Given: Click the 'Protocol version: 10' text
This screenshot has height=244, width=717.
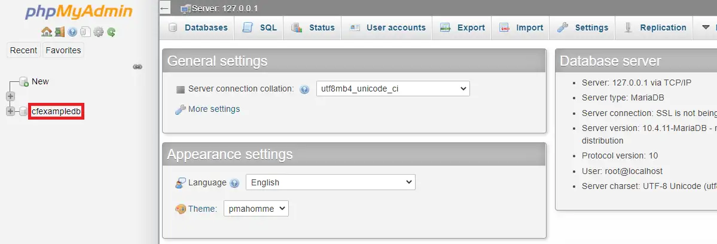Looking at the screenshot, I should click(x=620, y=156).
